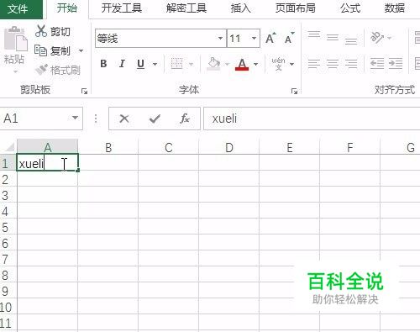This screenshot has height=332, width=420.
Task: Click cell A1 containing xueli
Action: pyautogui.click(x=47, y=163)
